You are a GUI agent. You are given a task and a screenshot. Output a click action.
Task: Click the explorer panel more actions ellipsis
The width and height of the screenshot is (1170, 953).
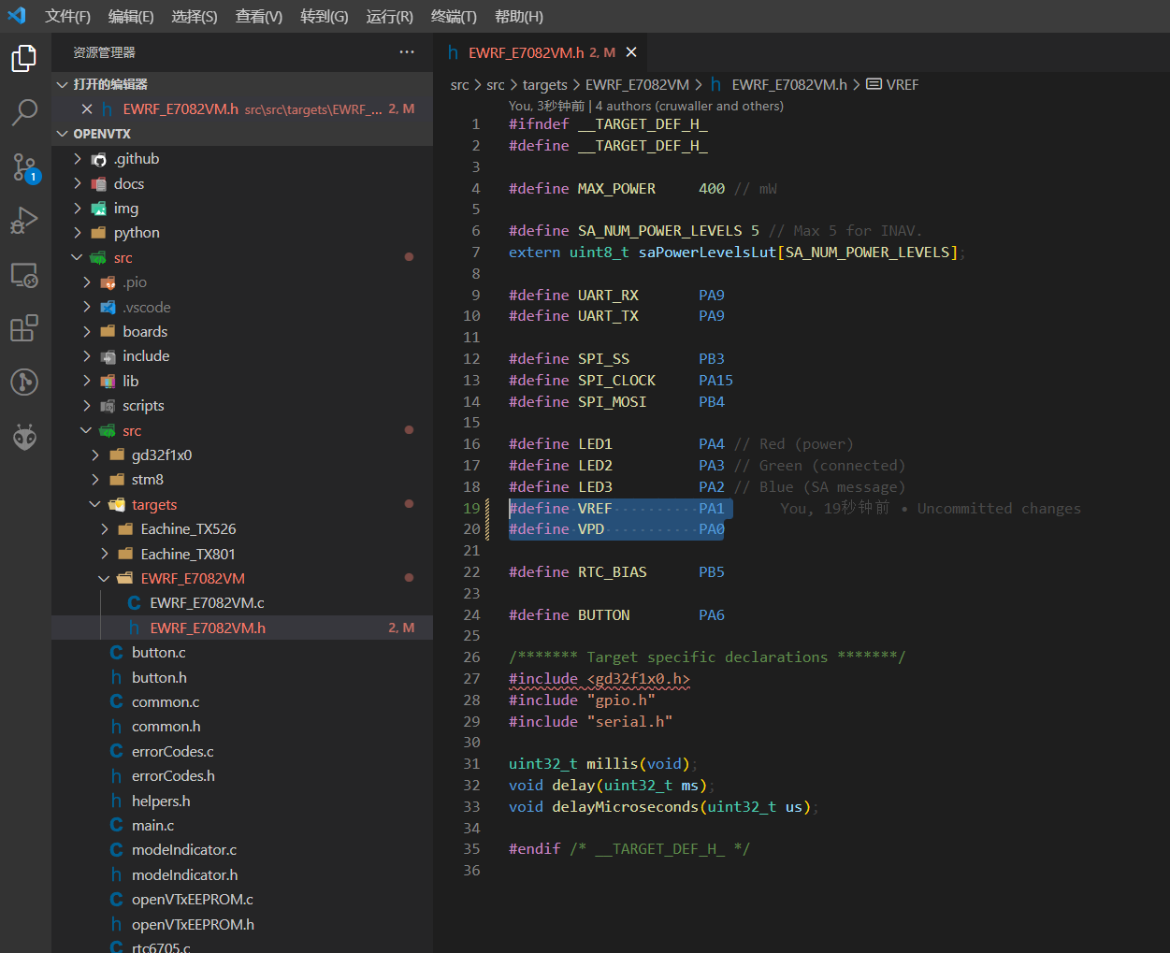point(407,52)
